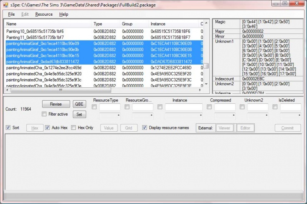The image size is (307, 204).
Task: Toggle the Auto Hex checkbox
Action: 48,127
